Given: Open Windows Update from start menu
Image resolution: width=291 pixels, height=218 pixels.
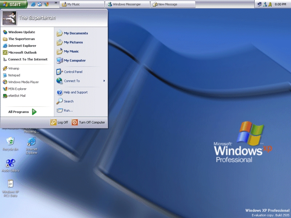Looking at the screenshot, I should pos(19,32).
